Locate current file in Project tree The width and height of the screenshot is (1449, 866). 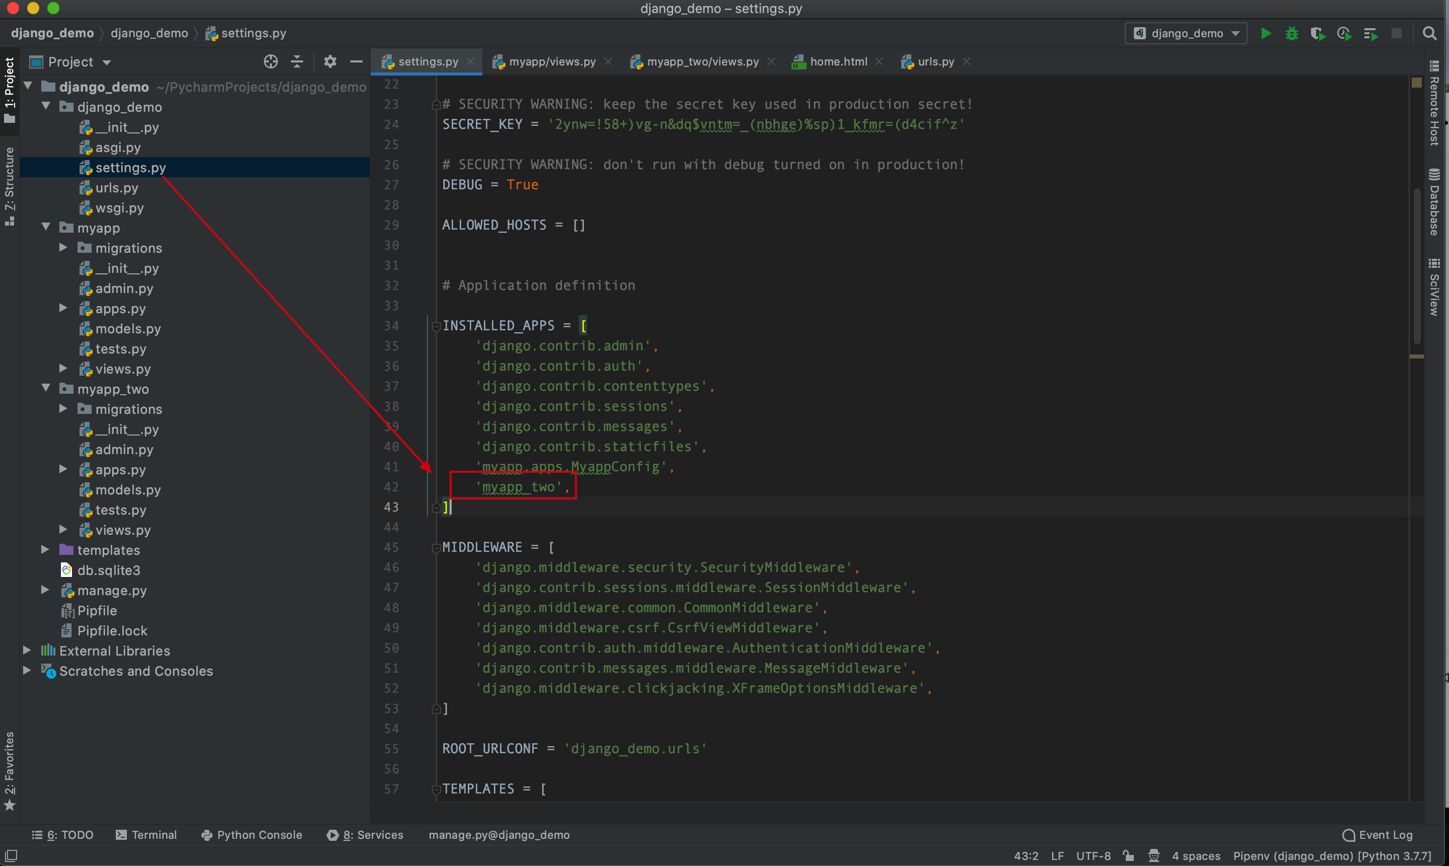coord(271,61)
